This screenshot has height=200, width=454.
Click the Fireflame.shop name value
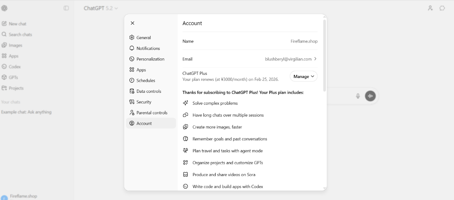pos(304,41)
